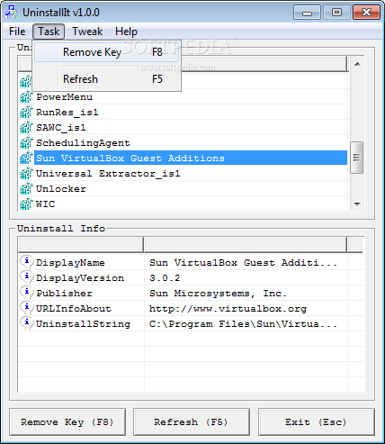385x444 pixels.
Task: Select PowerMenu in the list
Action: pyautogui.click(x=65, y=97)
